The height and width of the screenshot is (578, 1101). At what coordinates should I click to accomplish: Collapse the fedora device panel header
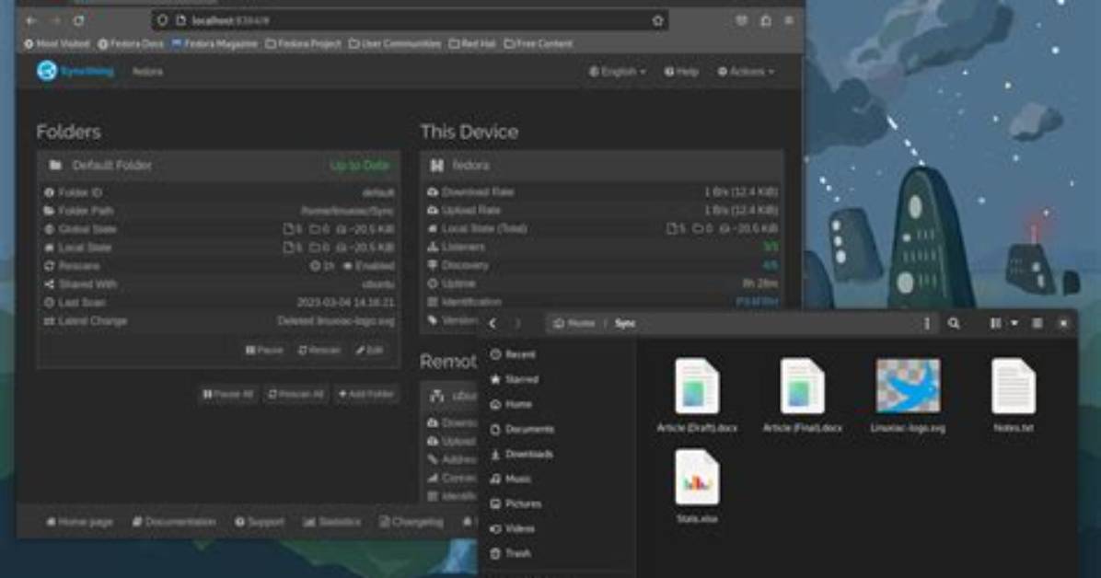(x=602, y=166)
